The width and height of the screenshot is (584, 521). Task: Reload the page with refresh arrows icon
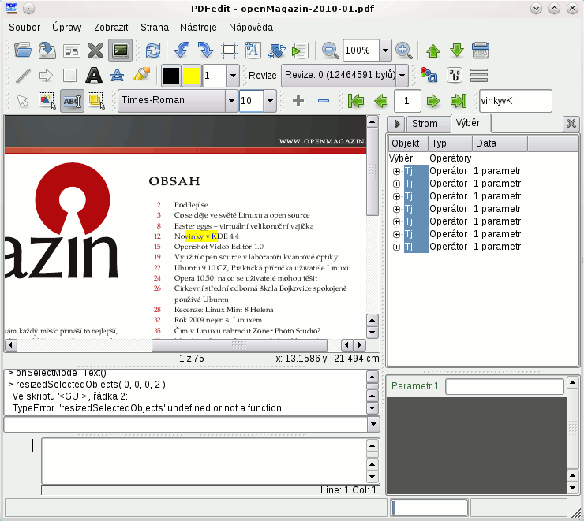point(153,50)
